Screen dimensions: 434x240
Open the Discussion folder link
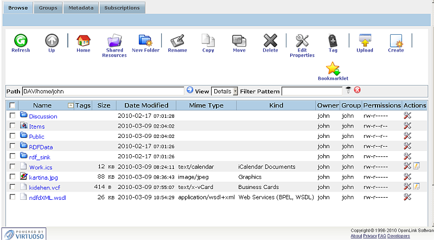43,116
